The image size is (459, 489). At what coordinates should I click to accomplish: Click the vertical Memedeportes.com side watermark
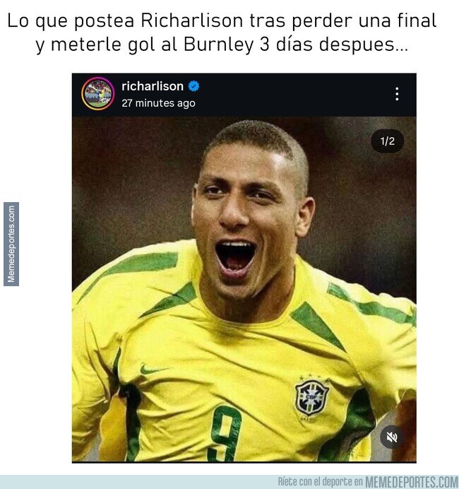[11, 244]
